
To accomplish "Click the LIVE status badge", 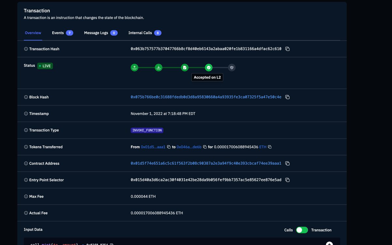I will tap(45, 66).
